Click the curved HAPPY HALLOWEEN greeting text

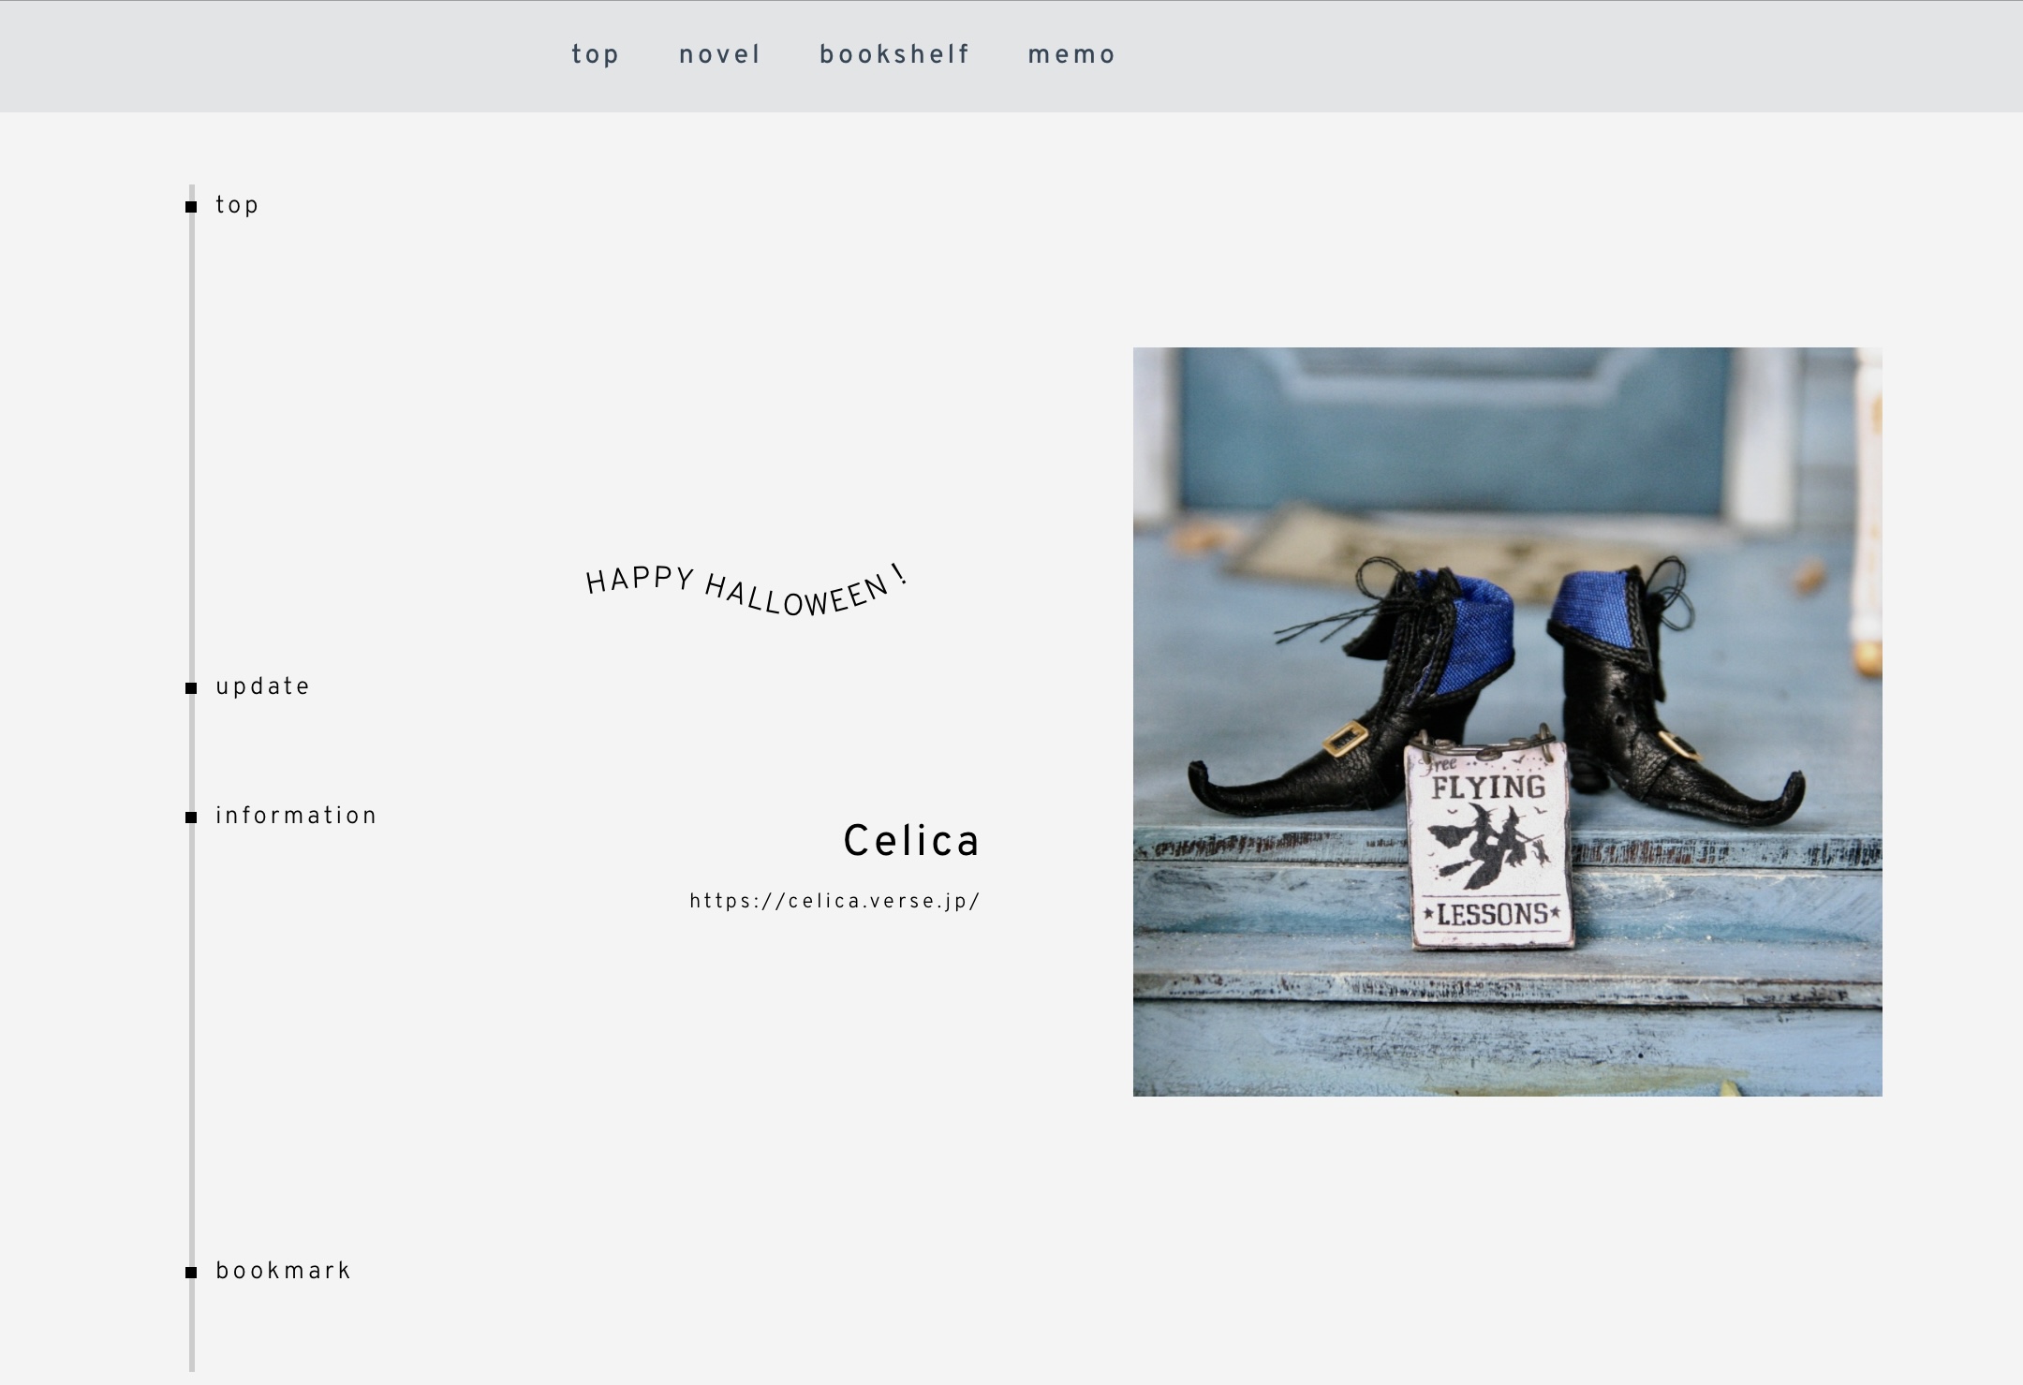pos(746,591)
